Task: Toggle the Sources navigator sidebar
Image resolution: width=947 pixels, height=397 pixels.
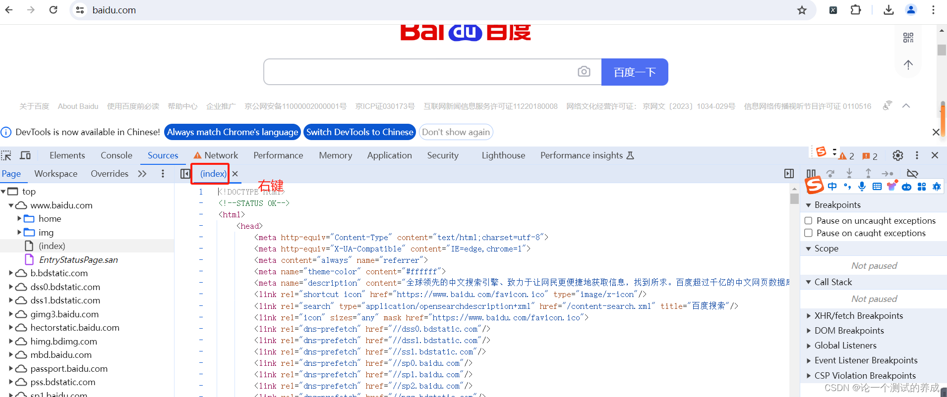Action: coord(185,174)
